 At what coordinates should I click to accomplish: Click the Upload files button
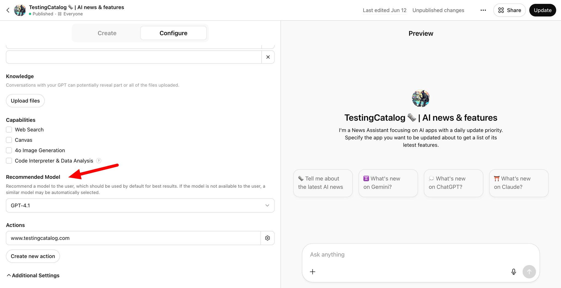(x=25, y=101)
